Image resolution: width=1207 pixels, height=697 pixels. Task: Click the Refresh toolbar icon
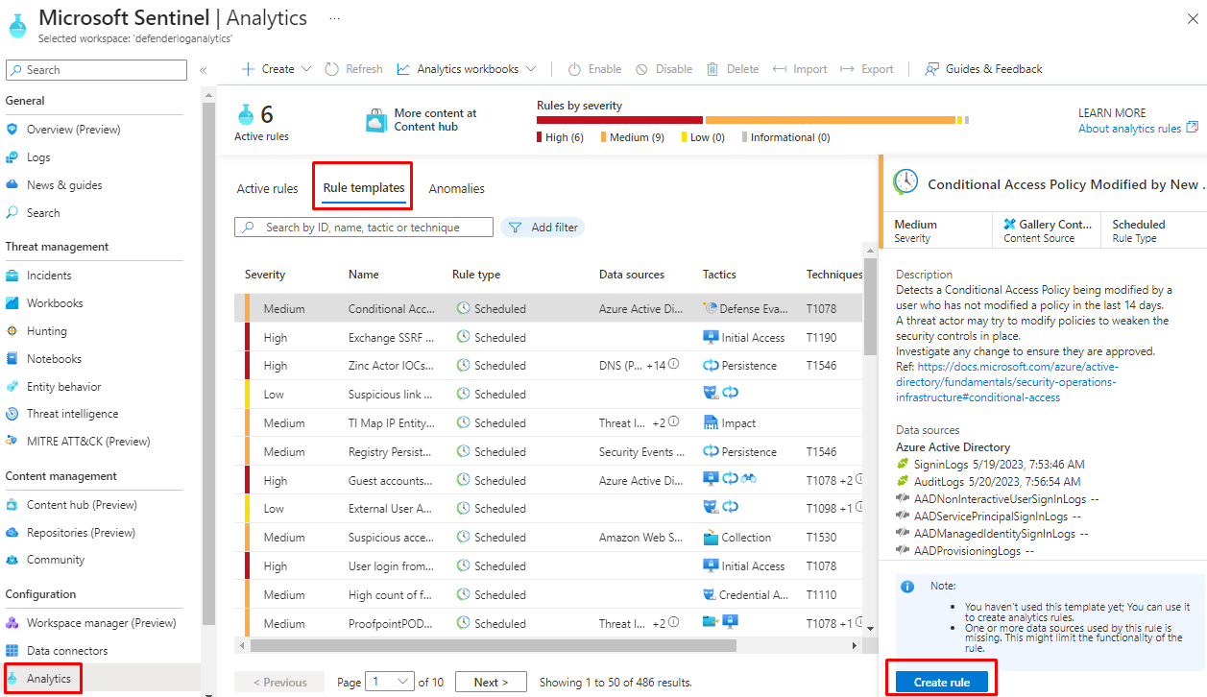332,69
